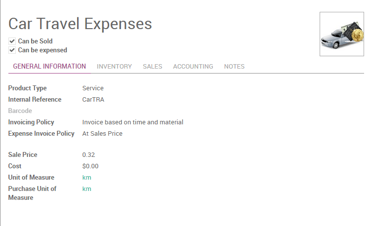Click the Can be Sold label text

tap(35, 41)
